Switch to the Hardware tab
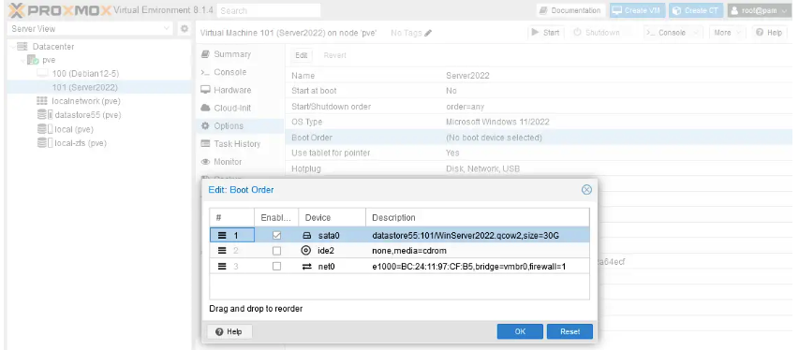Viewport: 799px width, 350px height. point(240,90)
